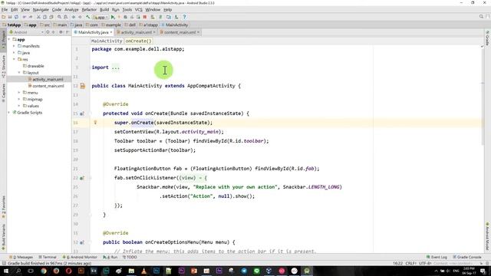This screenshot has height=276, width=491.
Task: Open the TODO tool window
Action: click(130, 257)
